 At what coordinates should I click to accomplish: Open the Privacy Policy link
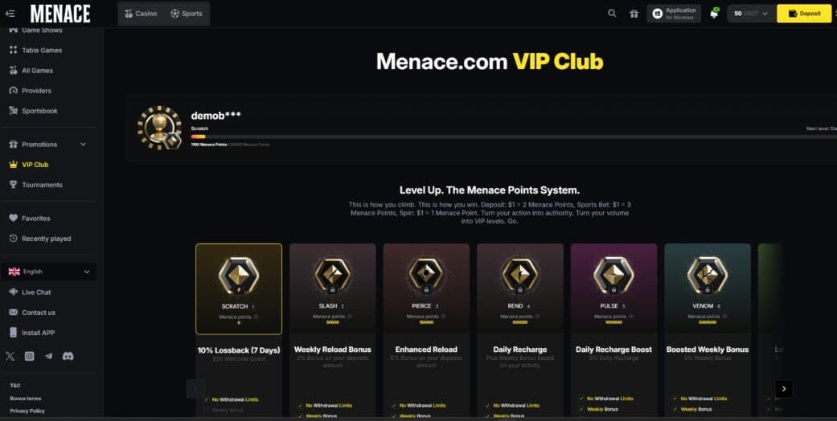[x=27, y=411]
